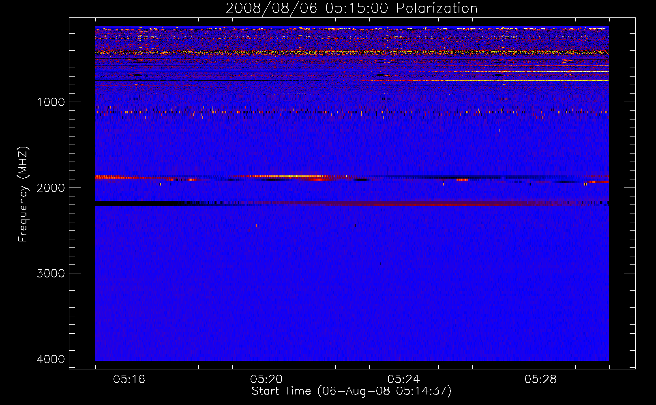Click the 1000 frequency tick label
Screen dimensions: 656x405
[51, 102]
